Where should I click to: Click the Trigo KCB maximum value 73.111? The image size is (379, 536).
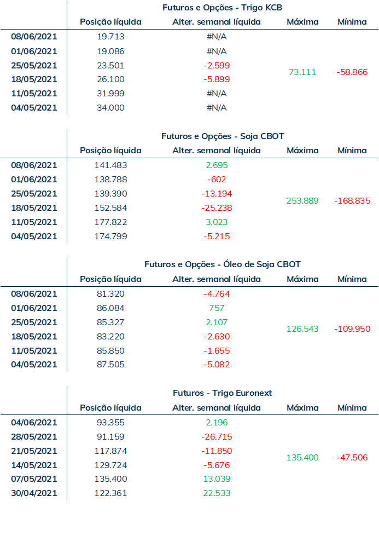[x=302, y=72]
